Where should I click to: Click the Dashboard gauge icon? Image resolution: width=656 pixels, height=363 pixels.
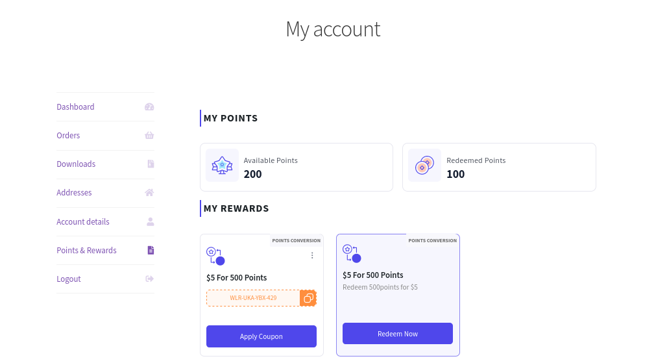[149, 106]
